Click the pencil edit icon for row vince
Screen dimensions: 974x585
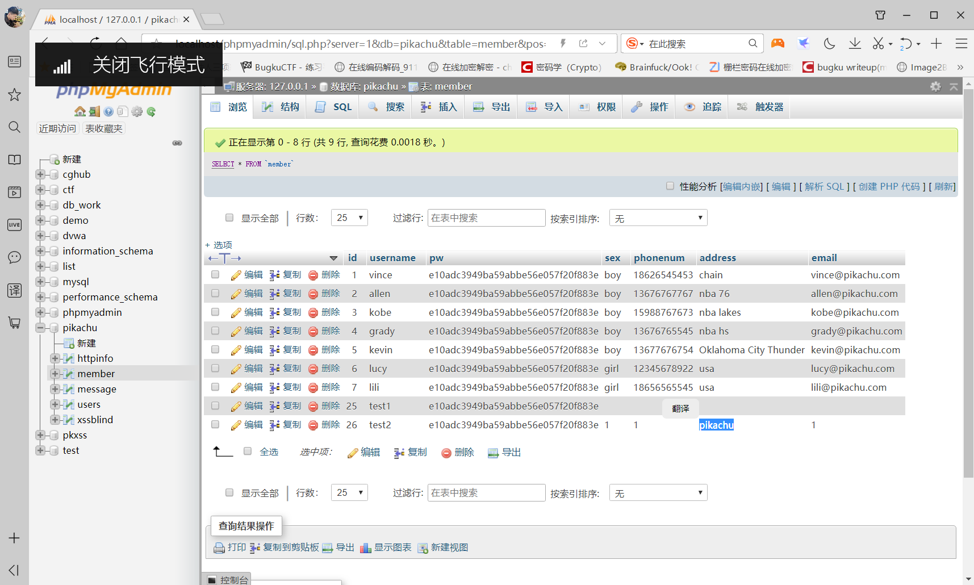coord(236,275)
